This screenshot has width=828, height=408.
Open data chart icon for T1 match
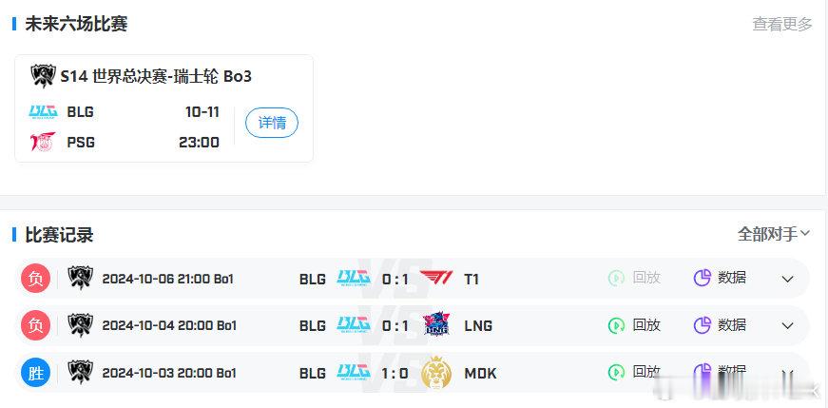(x=703, y=278)
